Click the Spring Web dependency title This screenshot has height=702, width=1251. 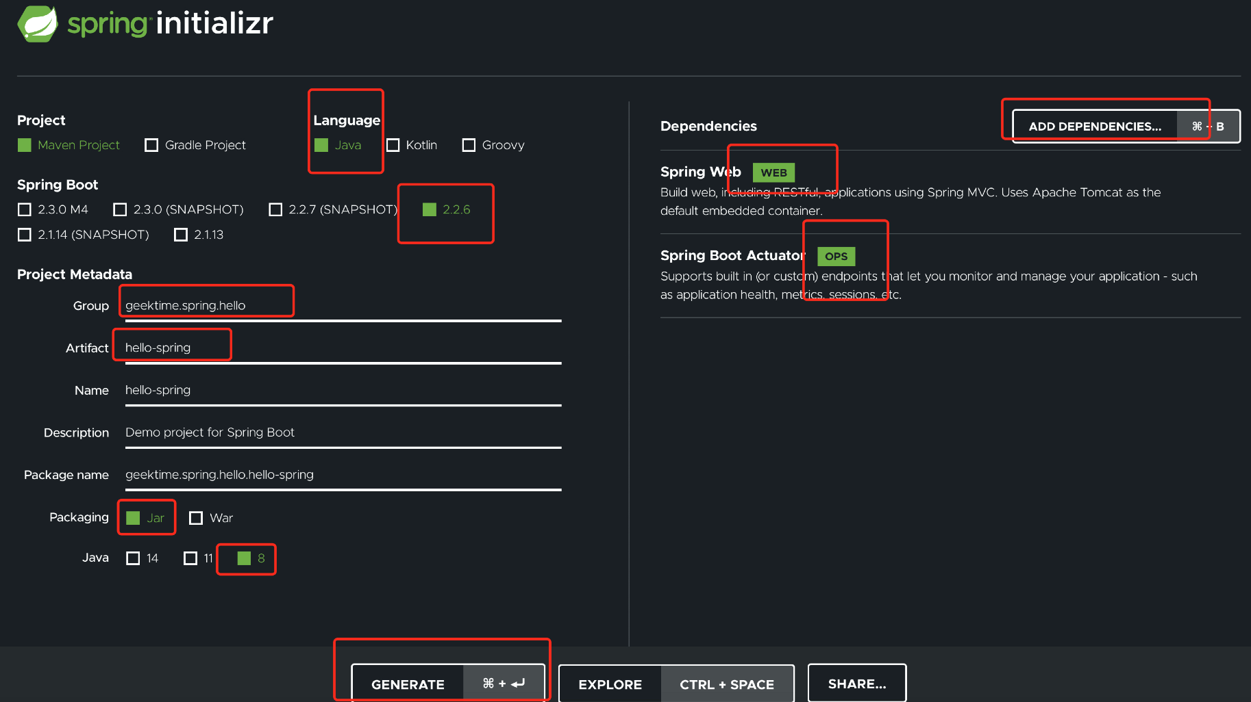click(701, 172)
